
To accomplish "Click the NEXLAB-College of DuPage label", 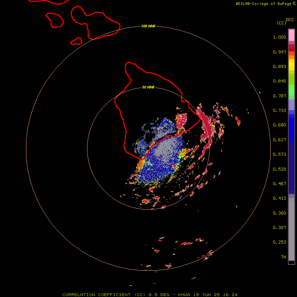I will click(264, 4).
